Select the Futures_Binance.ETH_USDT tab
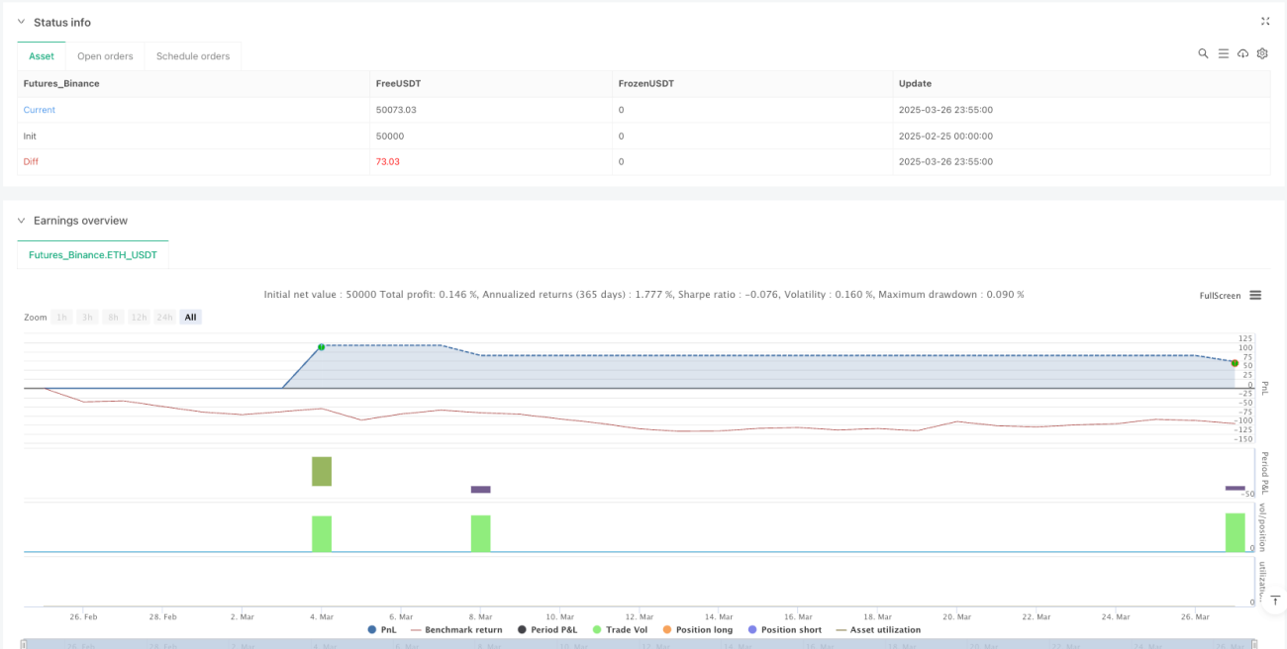Viewport: 1287px width, 649px height. [x=93, y=254]
